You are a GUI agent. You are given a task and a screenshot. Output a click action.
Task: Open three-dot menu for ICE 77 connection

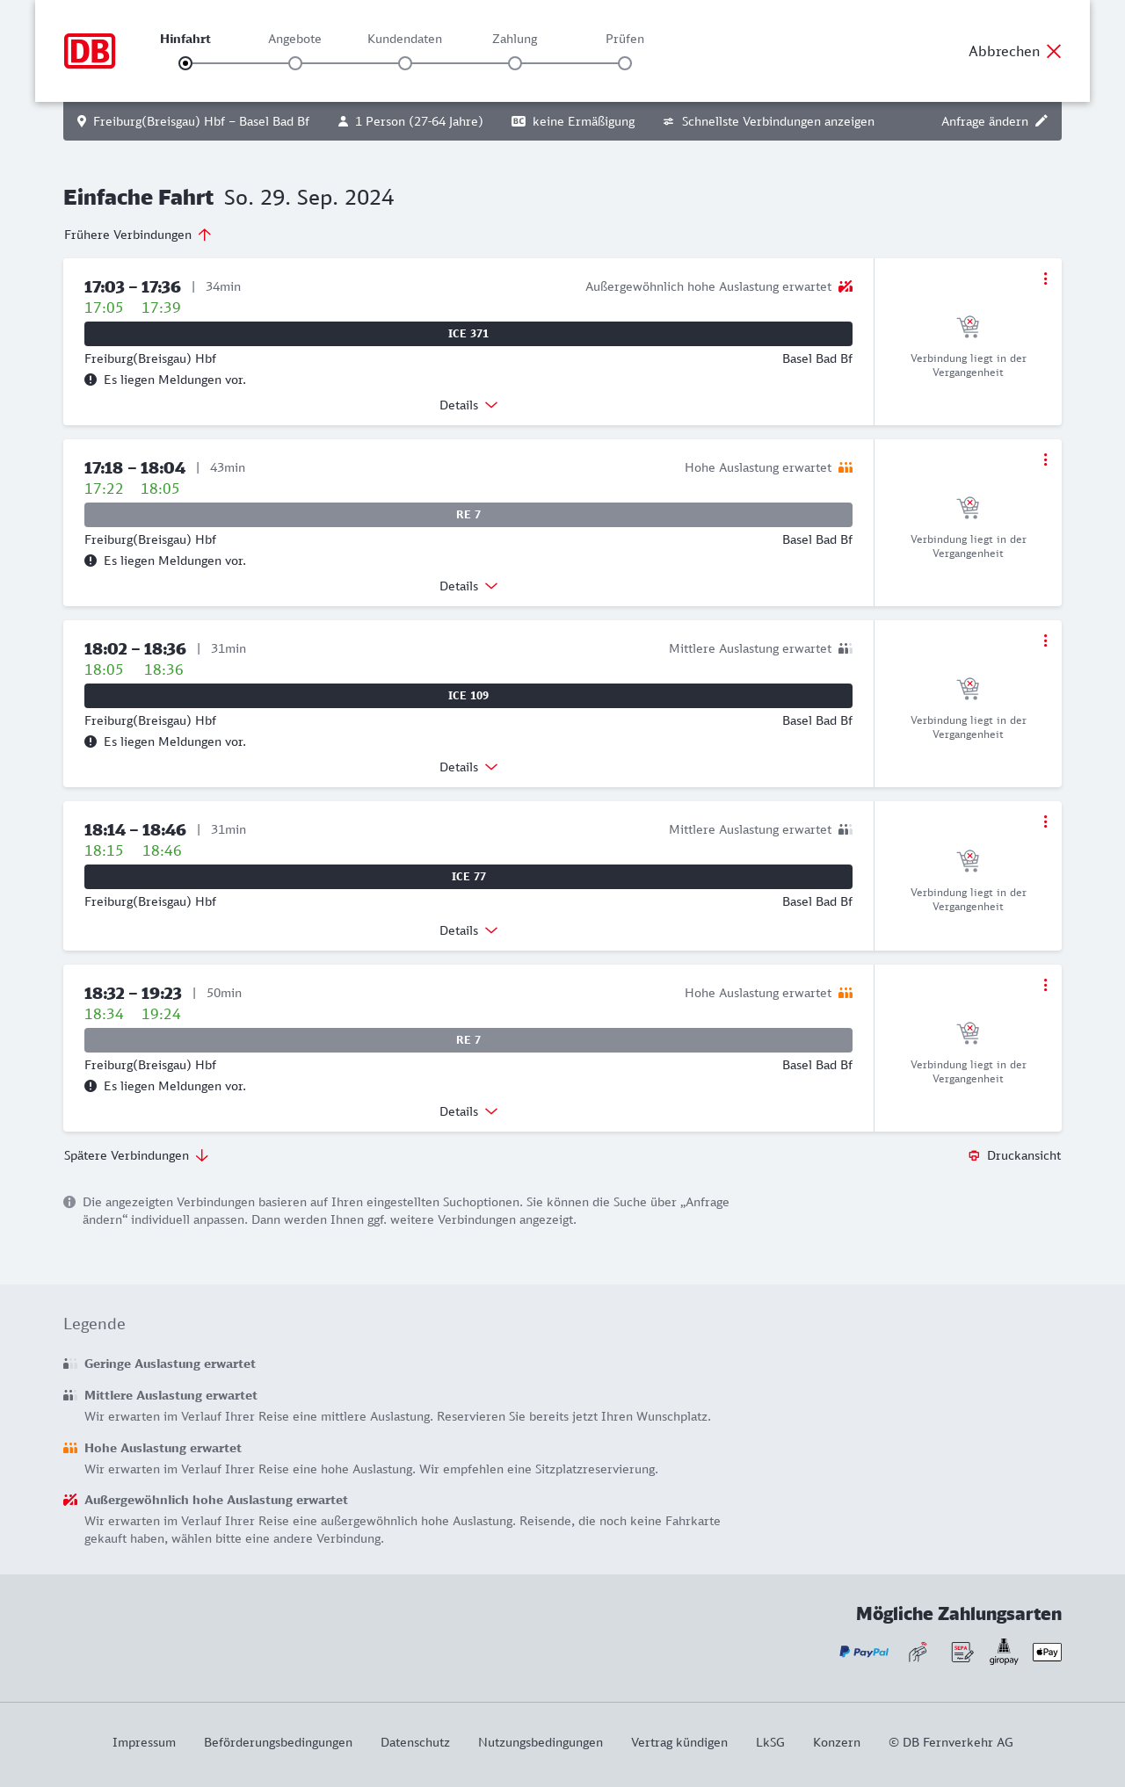(1045, 821)
